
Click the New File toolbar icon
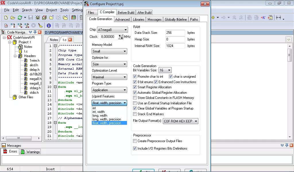tap(6, 17)
